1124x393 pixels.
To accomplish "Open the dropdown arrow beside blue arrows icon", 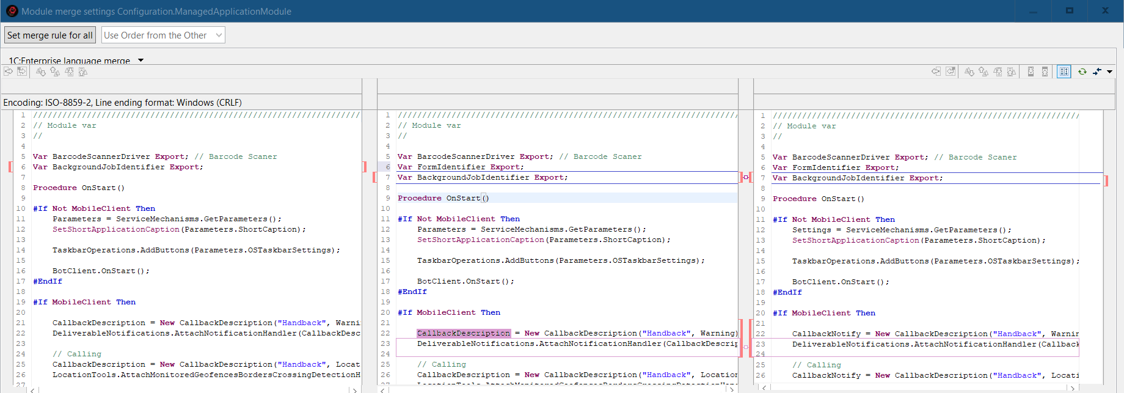I will (1110, 72).
